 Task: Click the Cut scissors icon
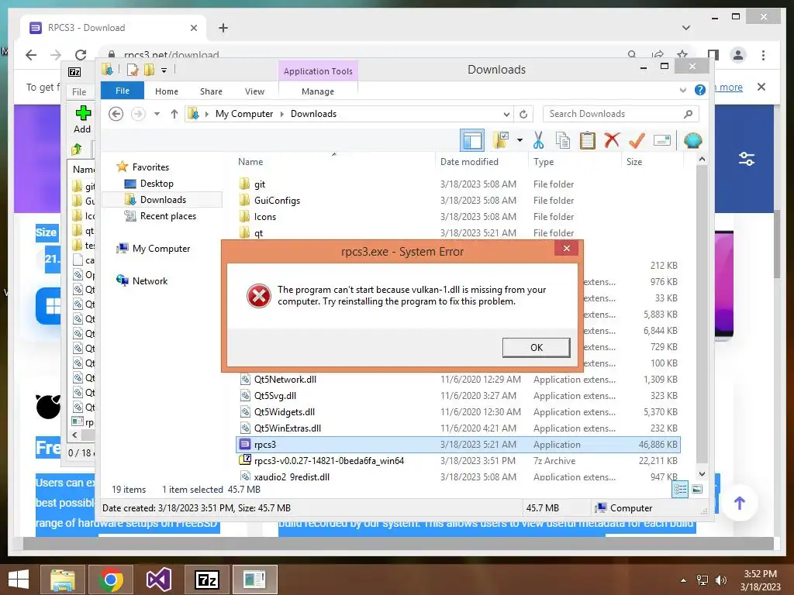point(538,140)
